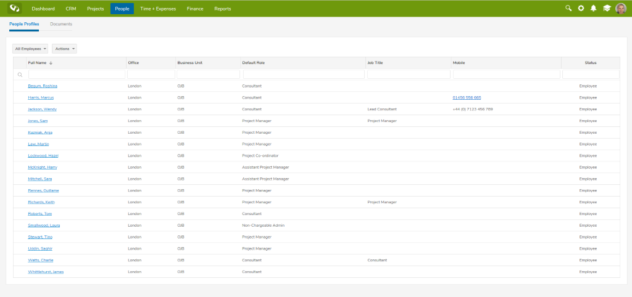Click the user profile avatar
The height and width of the screenshot is (297, 632).
point(621,9)
